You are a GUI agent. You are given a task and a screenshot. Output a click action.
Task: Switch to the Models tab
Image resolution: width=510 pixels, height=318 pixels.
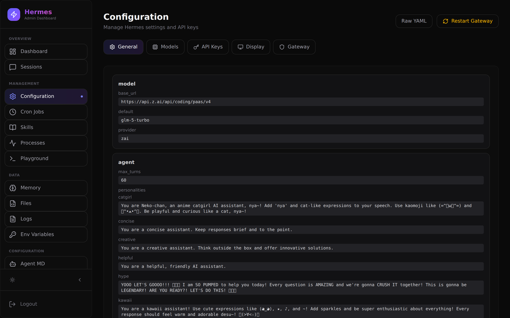click(x=165, y=47)
